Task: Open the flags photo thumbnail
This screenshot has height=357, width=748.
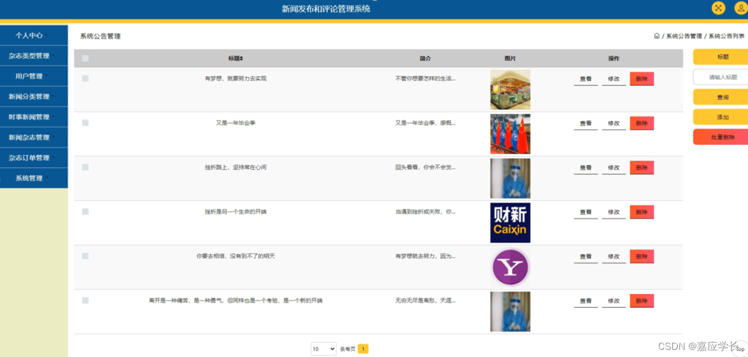Action: click(x=510, y=134)
